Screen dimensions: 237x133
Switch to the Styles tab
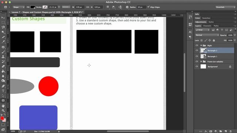pyautogui.click(x=211, y=22)
